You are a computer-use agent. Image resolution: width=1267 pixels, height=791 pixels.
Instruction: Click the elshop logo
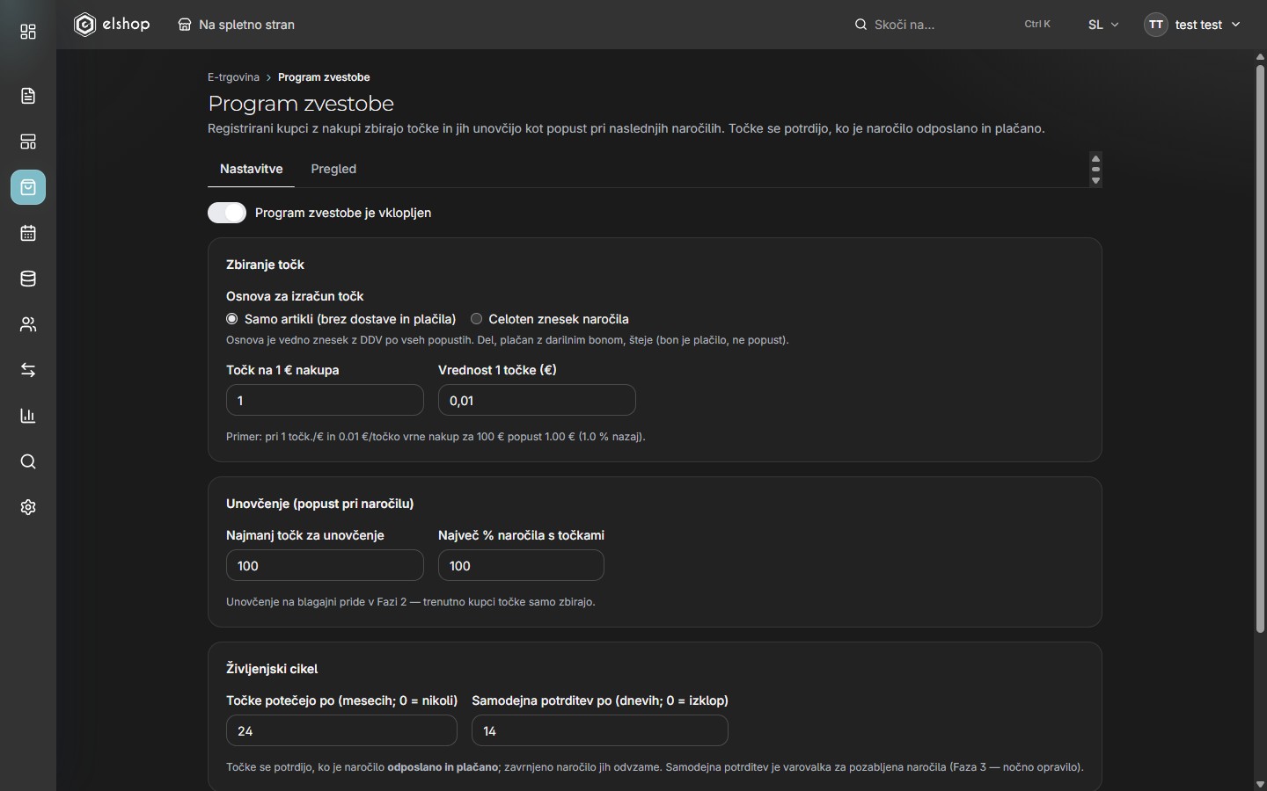click(x=112, y=25)
